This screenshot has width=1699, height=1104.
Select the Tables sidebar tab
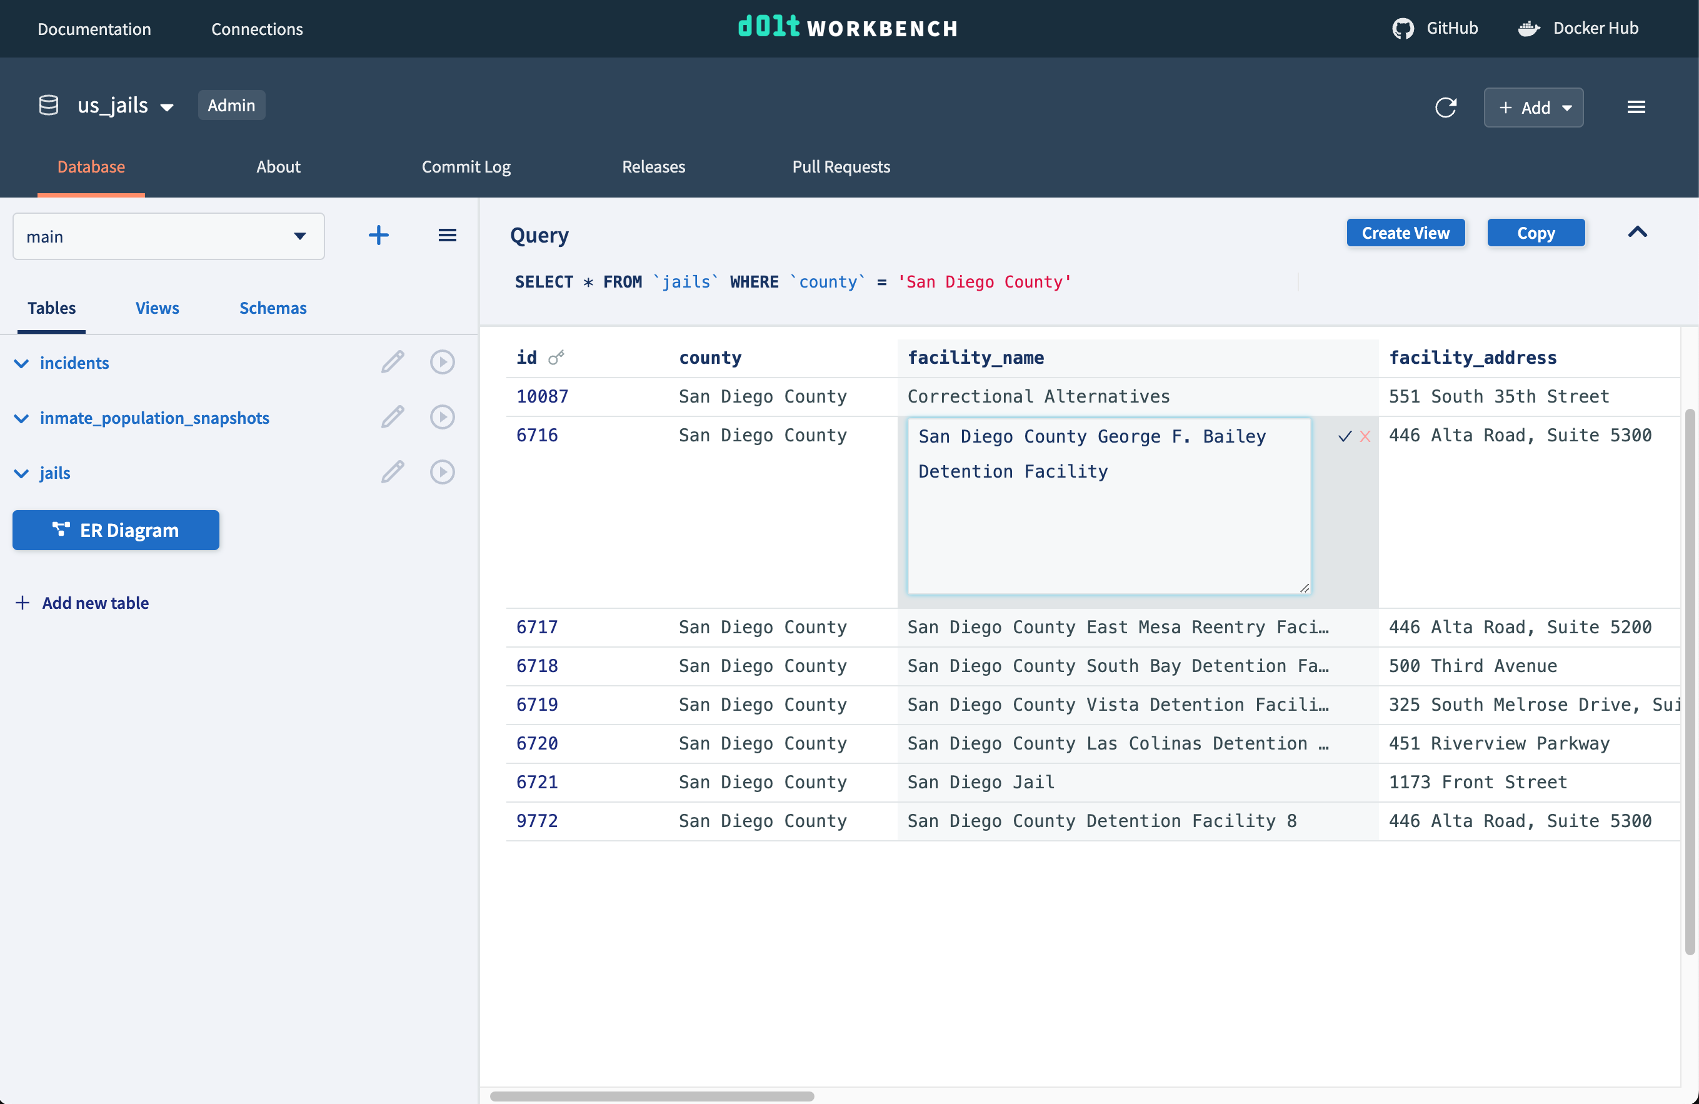pos(51,308)
